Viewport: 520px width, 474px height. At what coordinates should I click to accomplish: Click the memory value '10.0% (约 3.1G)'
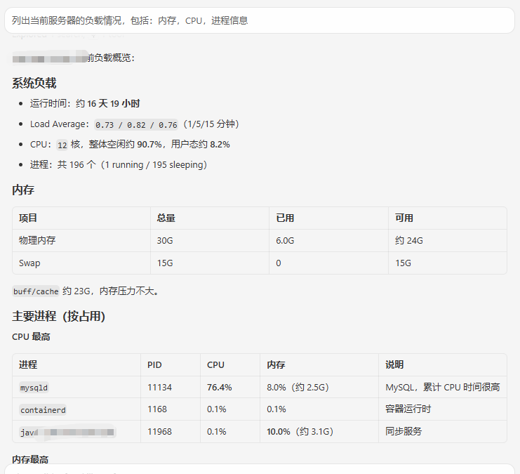point(300,431)
